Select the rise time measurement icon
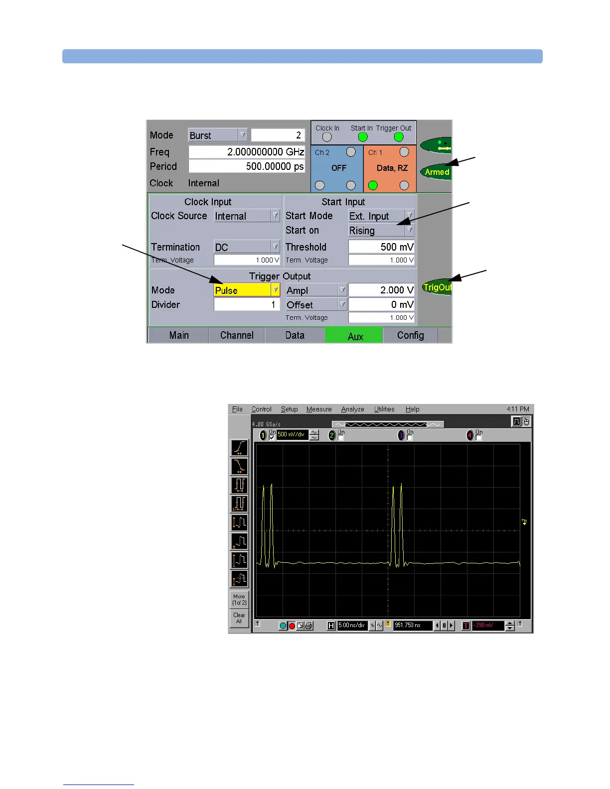Screen dimensions: 610x789 click(x=239, y=447)
